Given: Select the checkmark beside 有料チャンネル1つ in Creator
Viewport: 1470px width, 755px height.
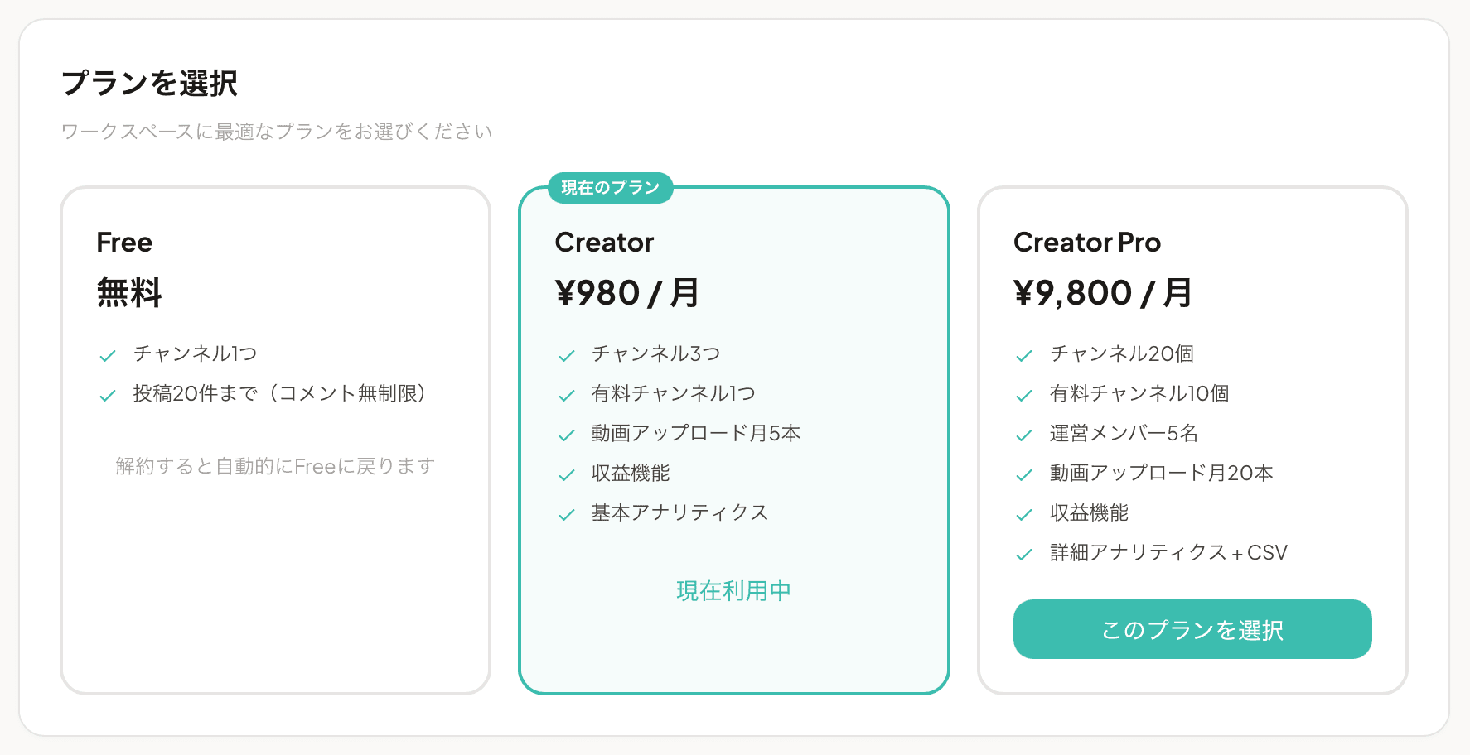Looking at the screenshot, I should coord(567,395).
